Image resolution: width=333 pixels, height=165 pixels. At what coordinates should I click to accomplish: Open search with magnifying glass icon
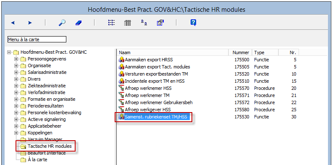pos(62,23)
